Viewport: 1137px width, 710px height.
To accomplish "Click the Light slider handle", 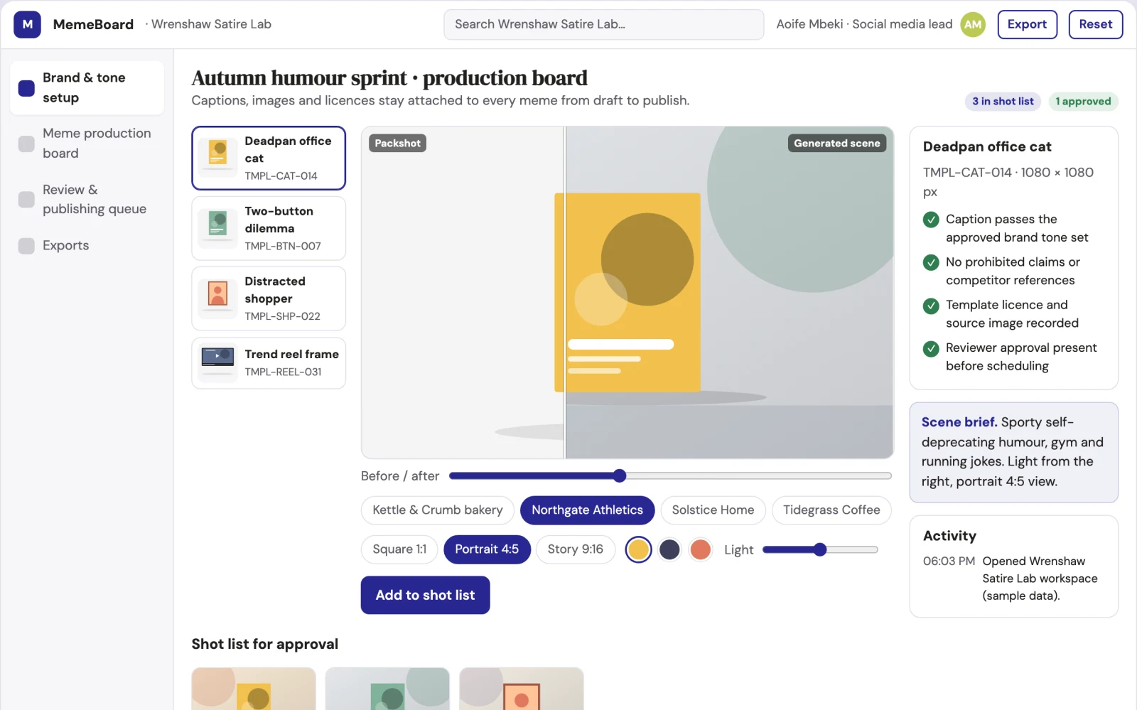I will 820,549.
